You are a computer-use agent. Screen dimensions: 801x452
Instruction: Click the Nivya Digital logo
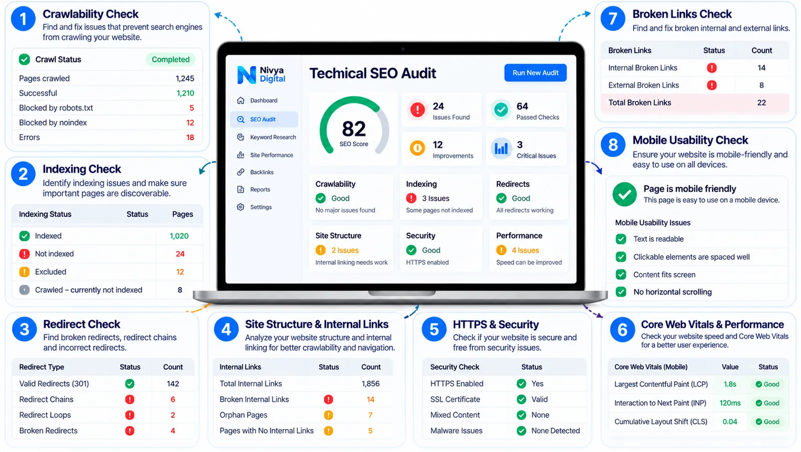coord(261,75)
